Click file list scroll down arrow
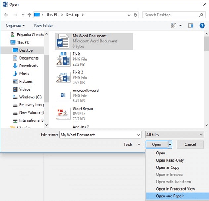This screenshot has width=209, height=201. coord(206,125)
